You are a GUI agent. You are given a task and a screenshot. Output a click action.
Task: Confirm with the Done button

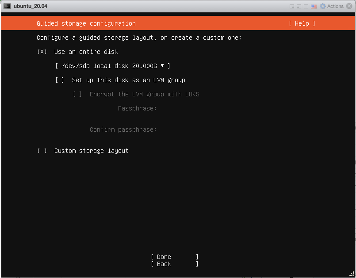pyautogui.click(x=175, y=257)
